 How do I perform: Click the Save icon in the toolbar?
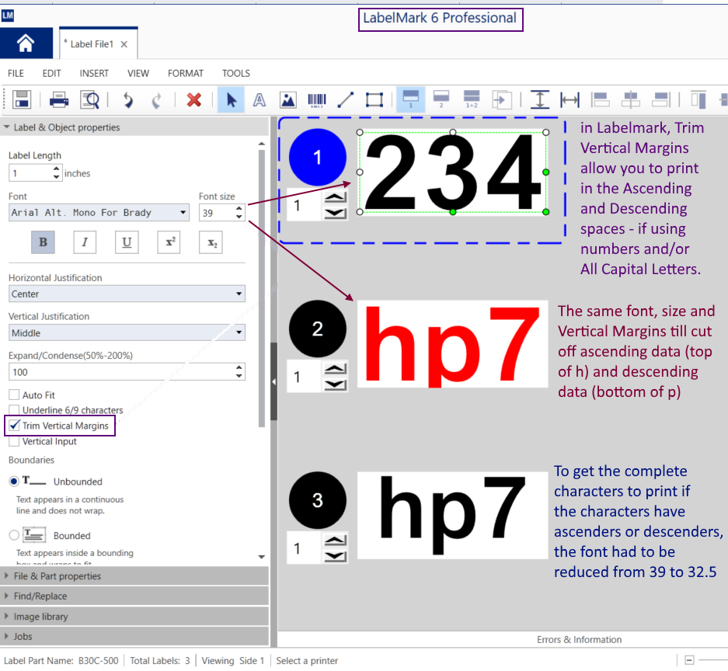click(21, 99)
